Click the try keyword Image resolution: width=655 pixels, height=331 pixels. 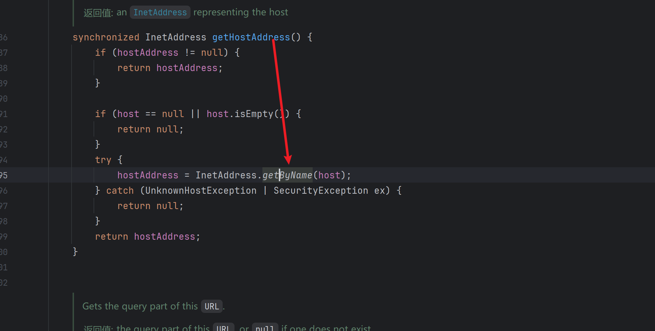(x=103, y=160)
